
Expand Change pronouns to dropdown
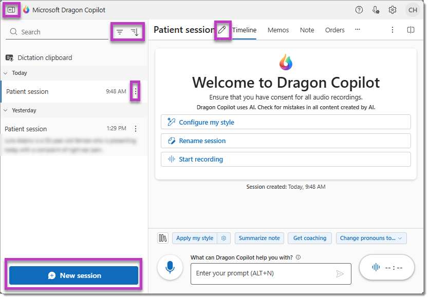tap(371, 238)
